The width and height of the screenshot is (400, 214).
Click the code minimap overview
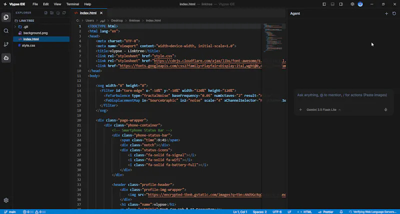pos(274,37)
